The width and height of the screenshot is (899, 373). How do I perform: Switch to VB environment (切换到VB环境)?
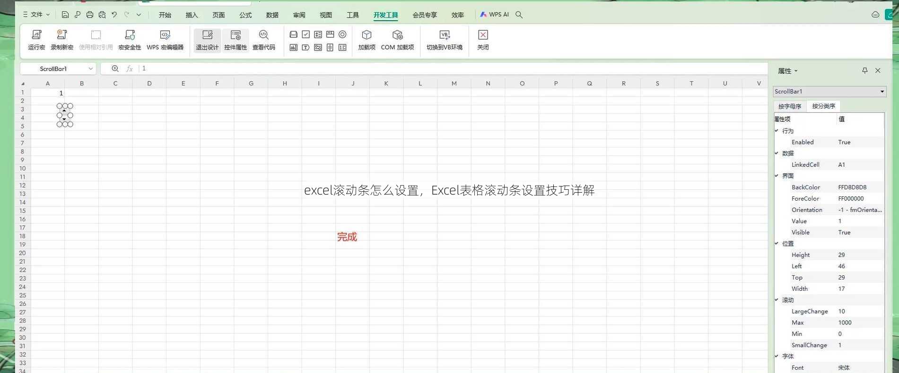445,40
